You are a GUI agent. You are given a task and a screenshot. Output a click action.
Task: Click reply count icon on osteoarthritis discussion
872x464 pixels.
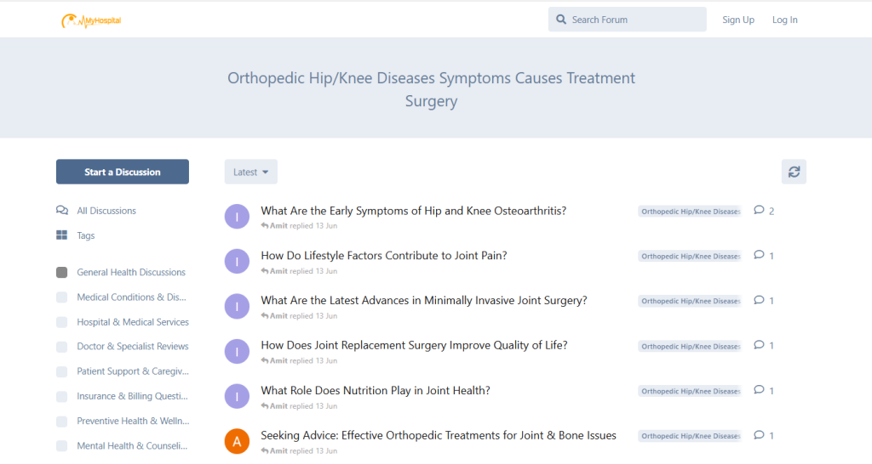point(759,211)
